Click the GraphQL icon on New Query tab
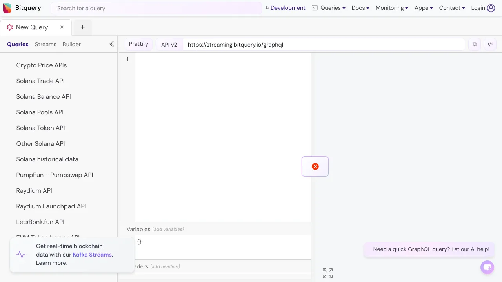The height and width of the screenshot is (282, 502). [x=10, y=27]
